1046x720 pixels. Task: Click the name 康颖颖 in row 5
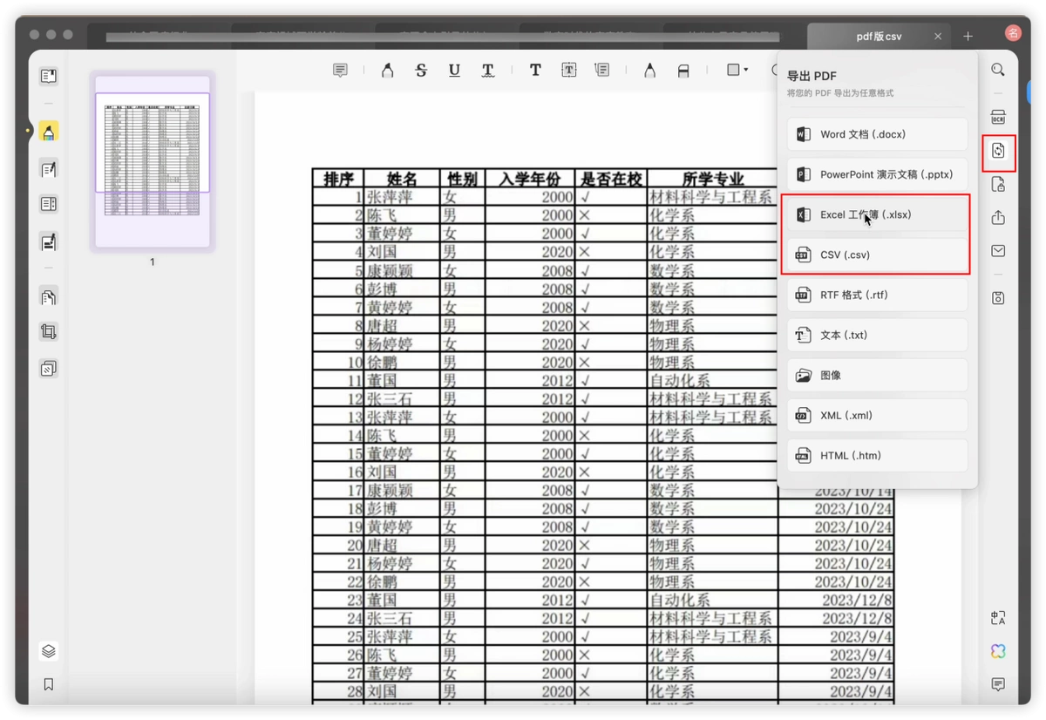(390, 270)
